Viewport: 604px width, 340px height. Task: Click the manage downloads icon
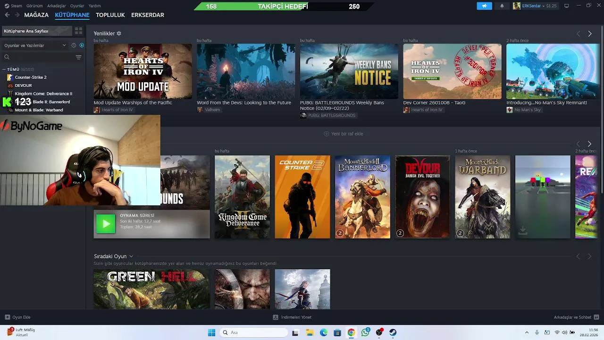click(x=276, y=317)
